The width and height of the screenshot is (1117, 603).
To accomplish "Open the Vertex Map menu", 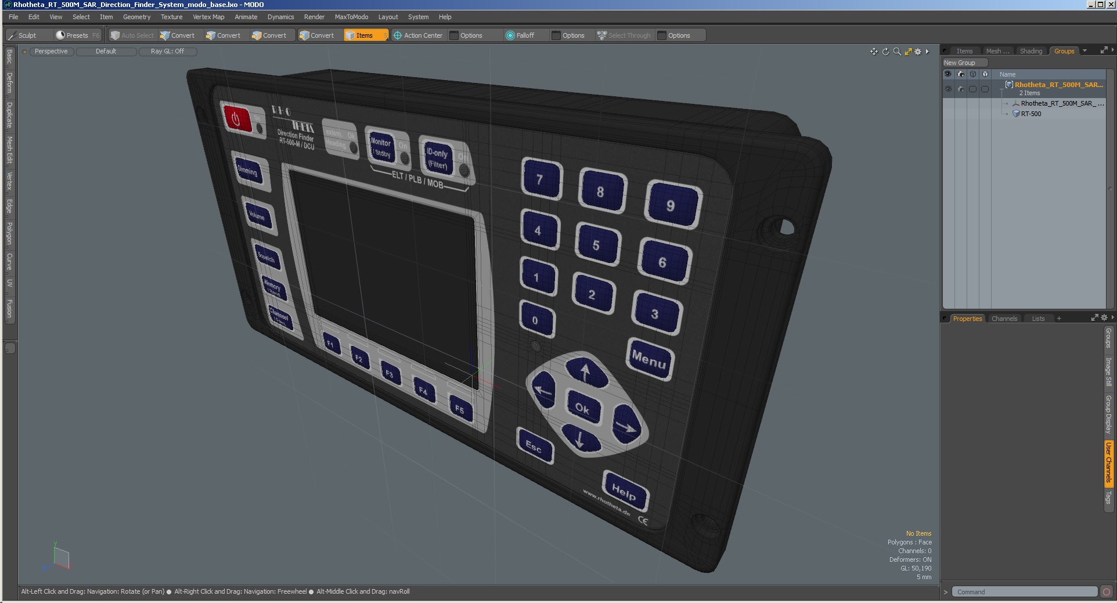I will pos(208,17).
